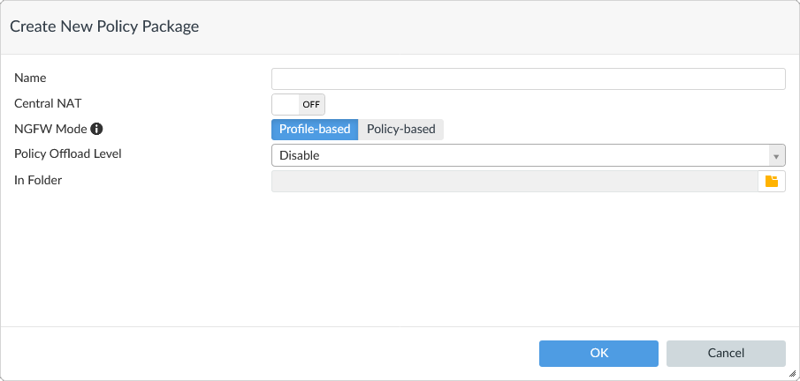The image size is (800, 381).
Task: Click the Policy Offload Level label
Action: (68, 153)
